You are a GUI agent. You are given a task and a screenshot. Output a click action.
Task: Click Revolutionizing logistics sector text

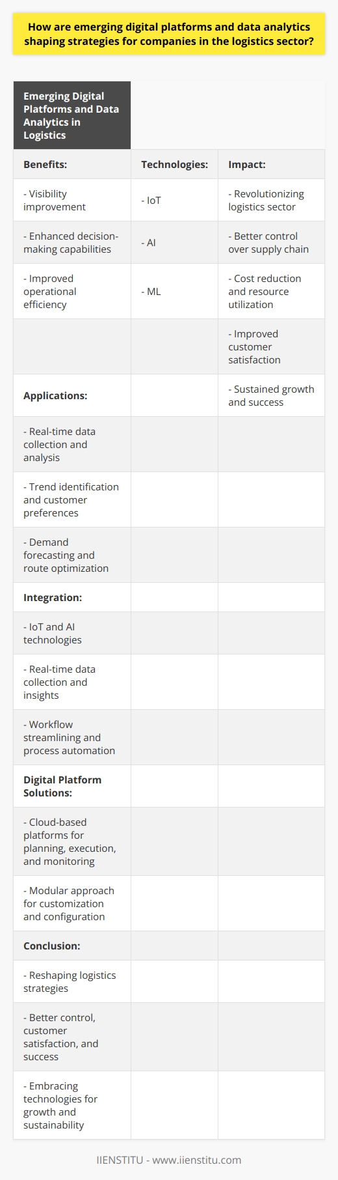click(x=266, y=200)
